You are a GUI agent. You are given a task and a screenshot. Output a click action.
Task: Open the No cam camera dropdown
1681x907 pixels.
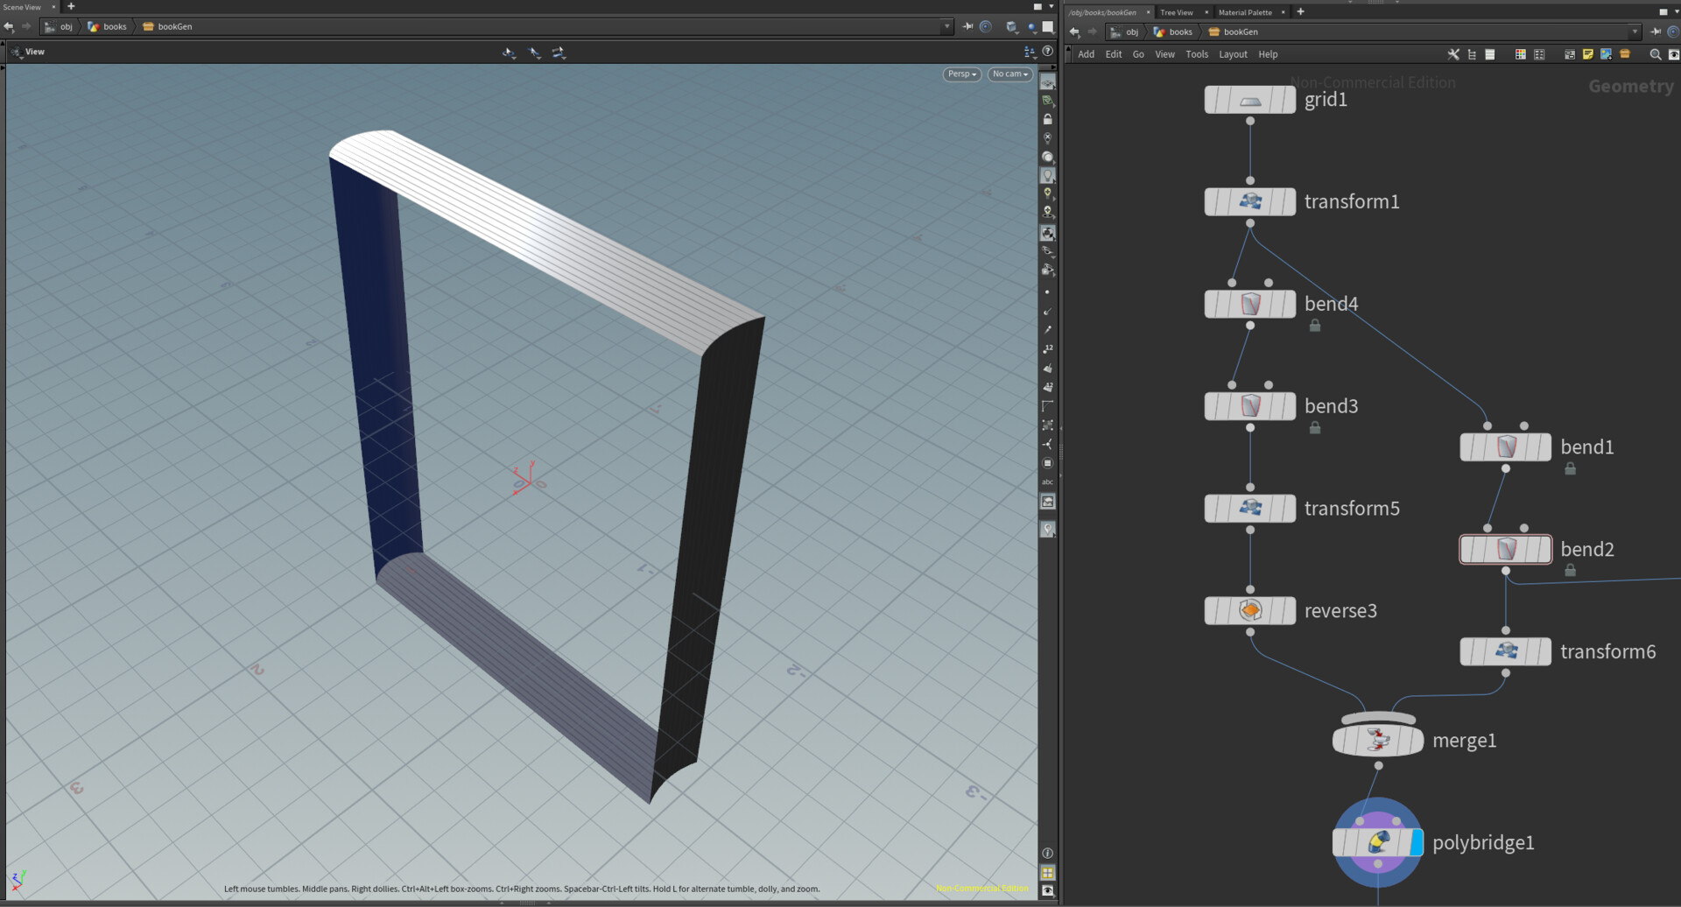[x=1009, y=74]
